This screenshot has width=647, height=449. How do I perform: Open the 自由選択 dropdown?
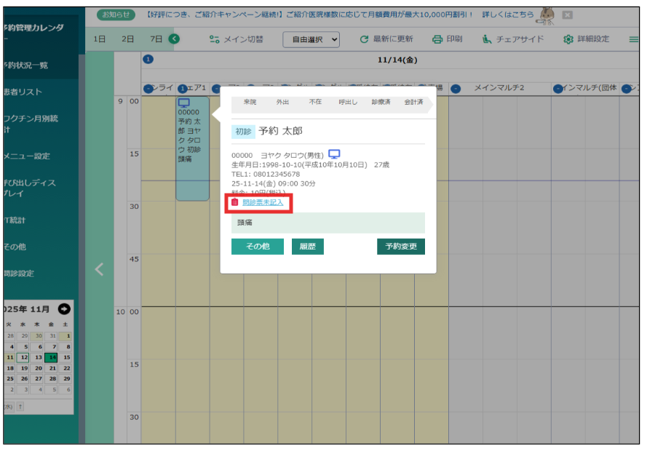click(311, 40)
